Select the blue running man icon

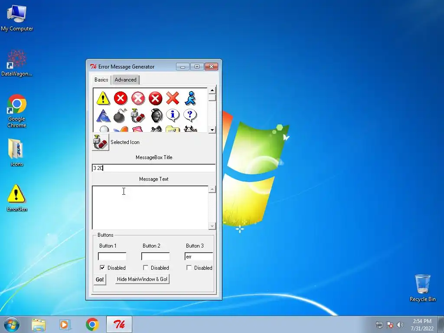[x=190, y=98]
